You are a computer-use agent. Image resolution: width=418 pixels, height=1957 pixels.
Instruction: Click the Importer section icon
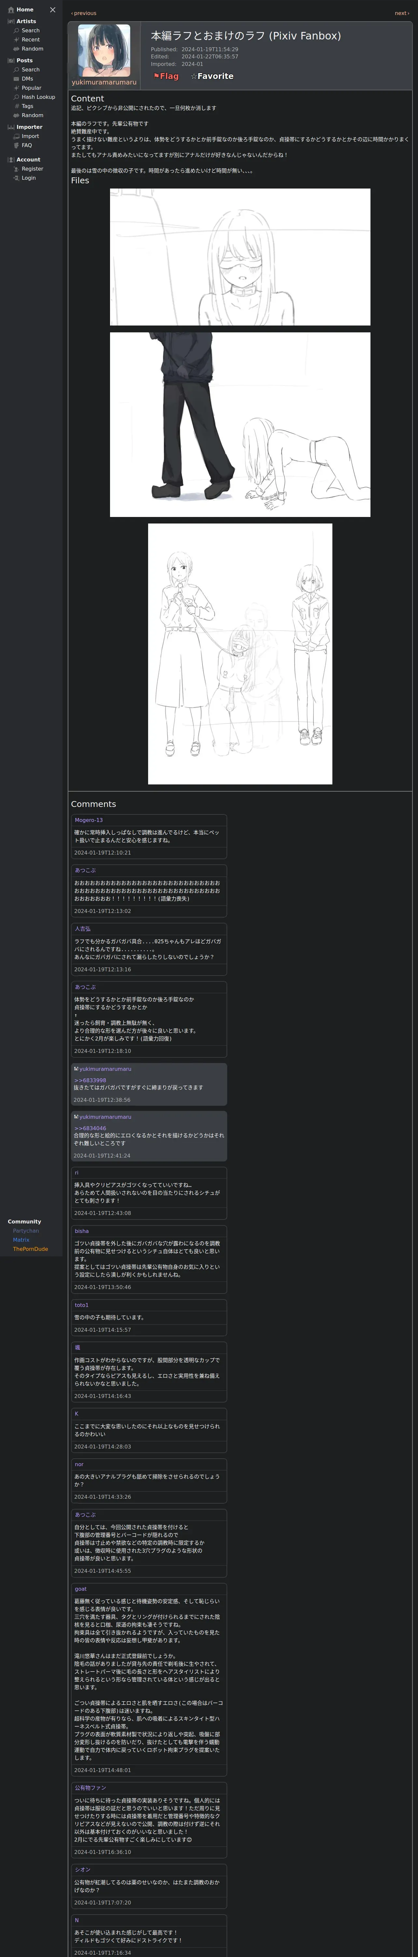click(11, 127)
